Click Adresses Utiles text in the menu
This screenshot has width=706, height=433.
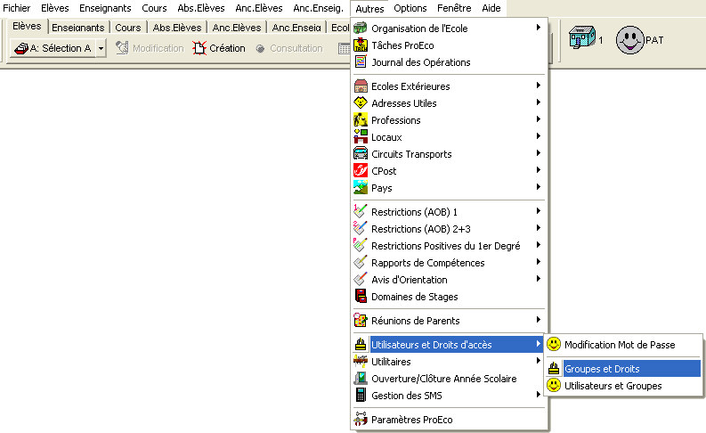point(403,103)
